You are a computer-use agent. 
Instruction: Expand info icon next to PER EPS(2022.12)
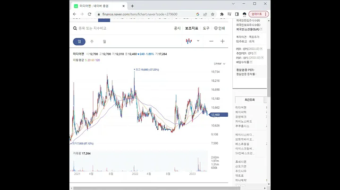pos(261,49)
